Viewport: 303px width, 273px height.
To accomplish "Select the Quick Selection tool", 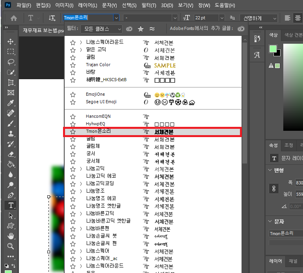I will [11, 72].
